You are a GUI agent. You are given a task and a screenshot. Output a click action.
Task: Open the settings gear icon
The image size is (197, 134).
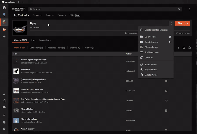4,129
